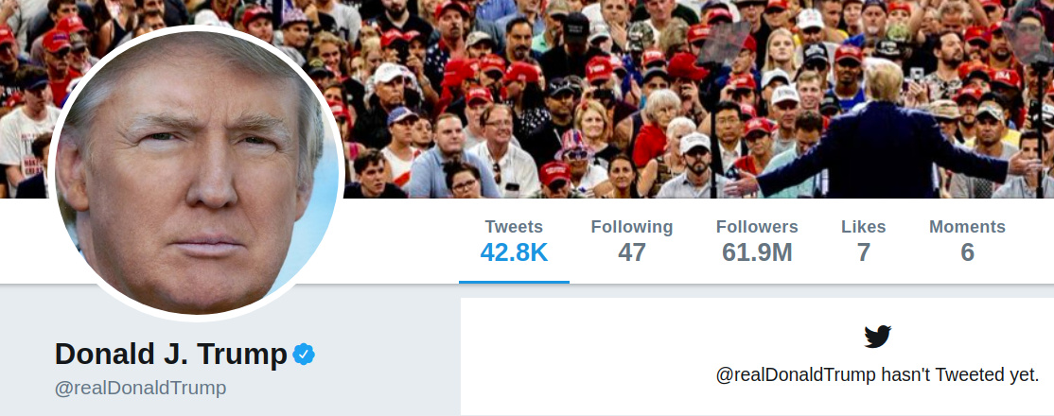View the Likes tab label
Screen dimensions: 1054x416
pyautogui.click(x=864, y=227)
